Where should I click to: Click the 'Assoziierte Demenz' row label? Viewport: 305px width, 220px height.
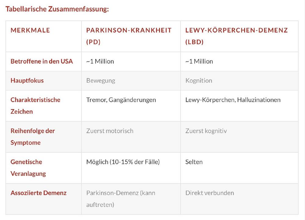(x=38, y=193)
